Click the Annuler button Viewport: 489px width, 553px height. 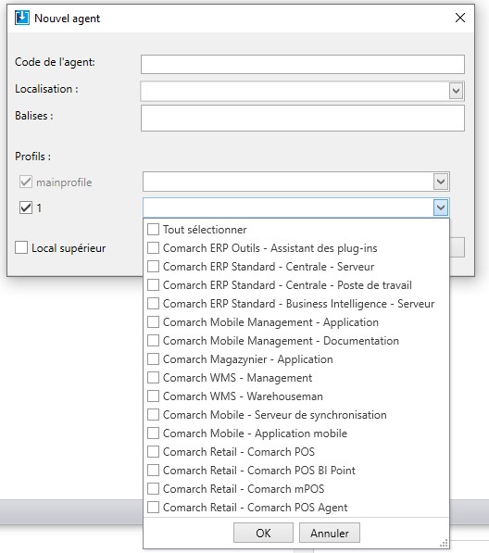(x=330, y=533)
